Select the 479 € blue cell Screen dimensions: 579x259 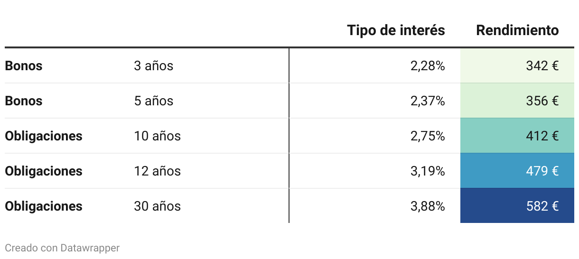pyautogui.click(x=517, y=171)
